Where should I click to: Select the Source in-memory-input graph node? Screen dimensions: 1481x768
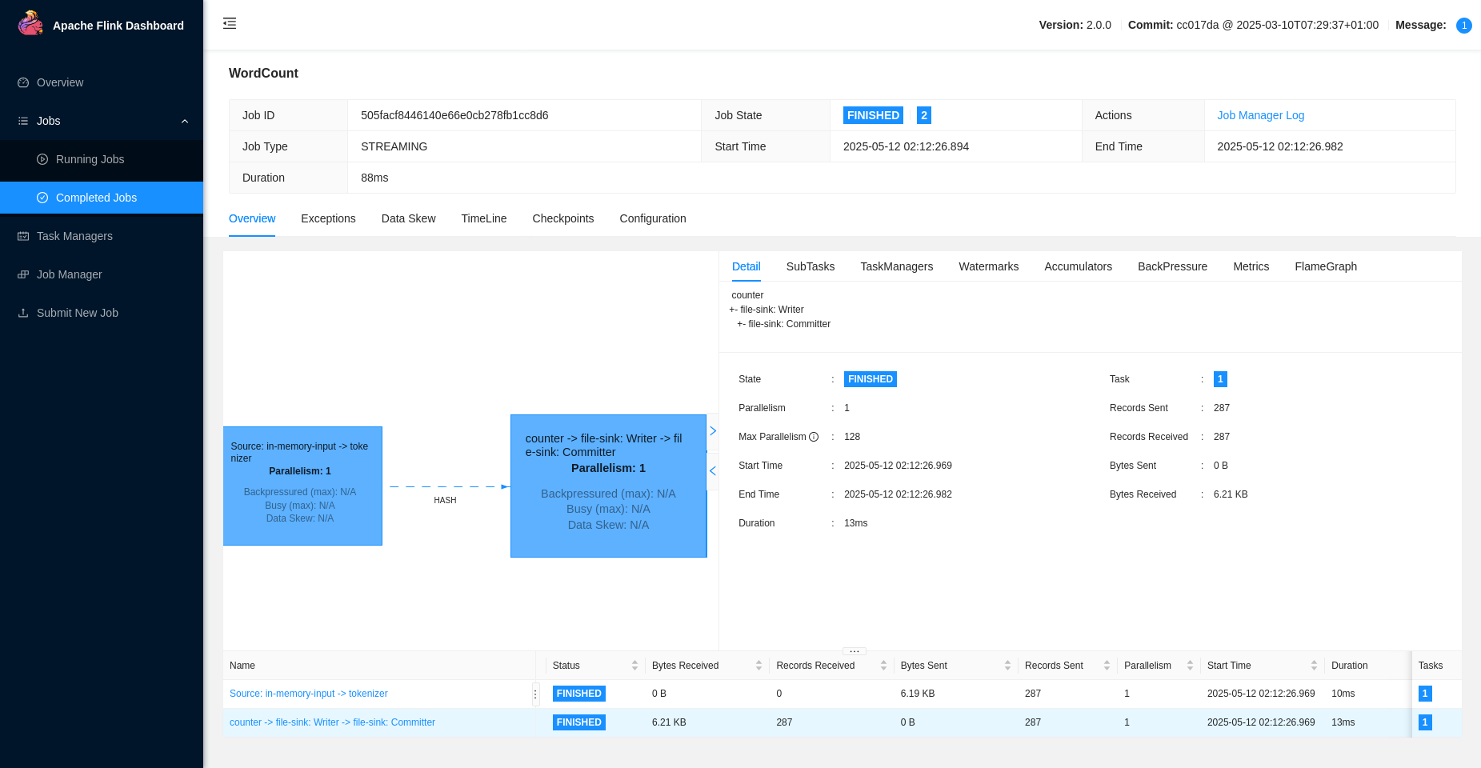tap(302, 486)
